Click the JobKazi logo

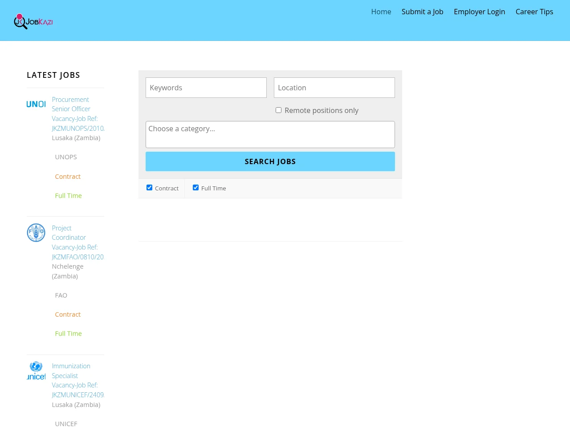pyautogui.click(x=33, y=21)
